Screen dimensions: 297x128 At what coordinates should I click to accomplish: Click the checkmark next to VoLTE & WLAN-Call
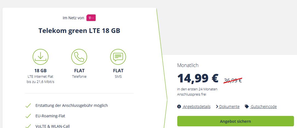pyautogui.click(x=28, y=126)
